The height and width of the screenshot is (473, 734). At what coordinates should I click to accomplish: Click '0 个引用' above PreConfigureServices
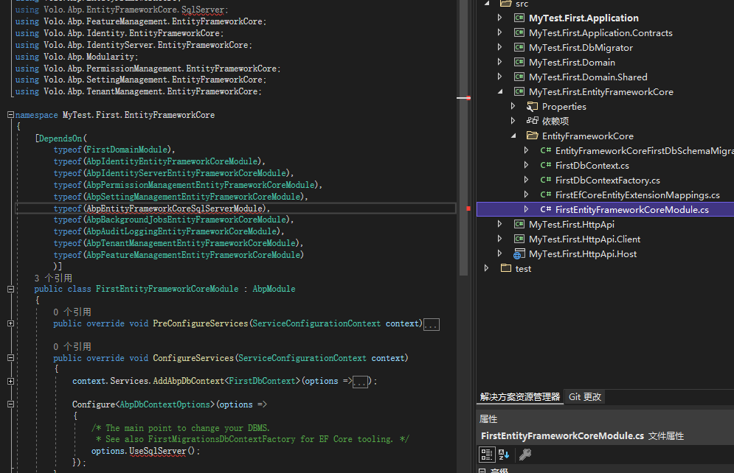[72, 312]
